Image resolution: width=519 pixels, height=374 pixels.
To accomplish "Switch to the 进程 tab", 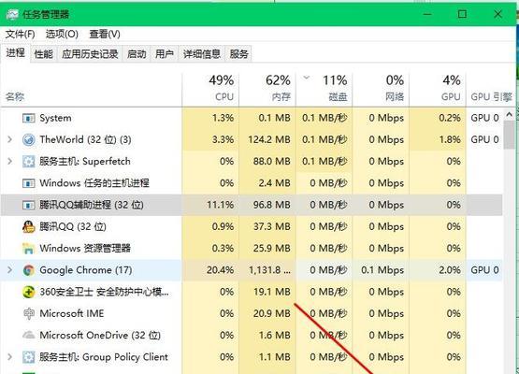I will 16,53.
